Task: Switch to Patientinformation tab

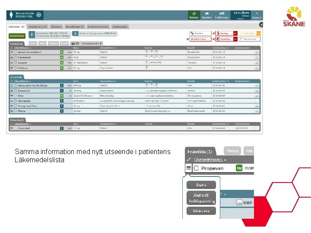Action: (98, 27)
